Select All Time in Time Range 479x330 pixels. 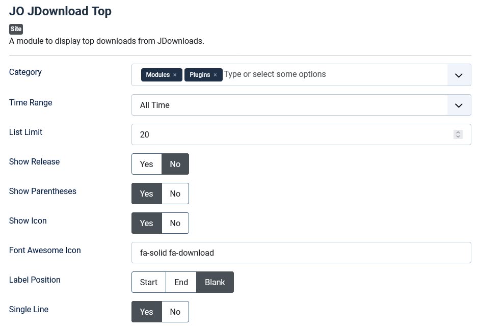(x=290, y=105)
